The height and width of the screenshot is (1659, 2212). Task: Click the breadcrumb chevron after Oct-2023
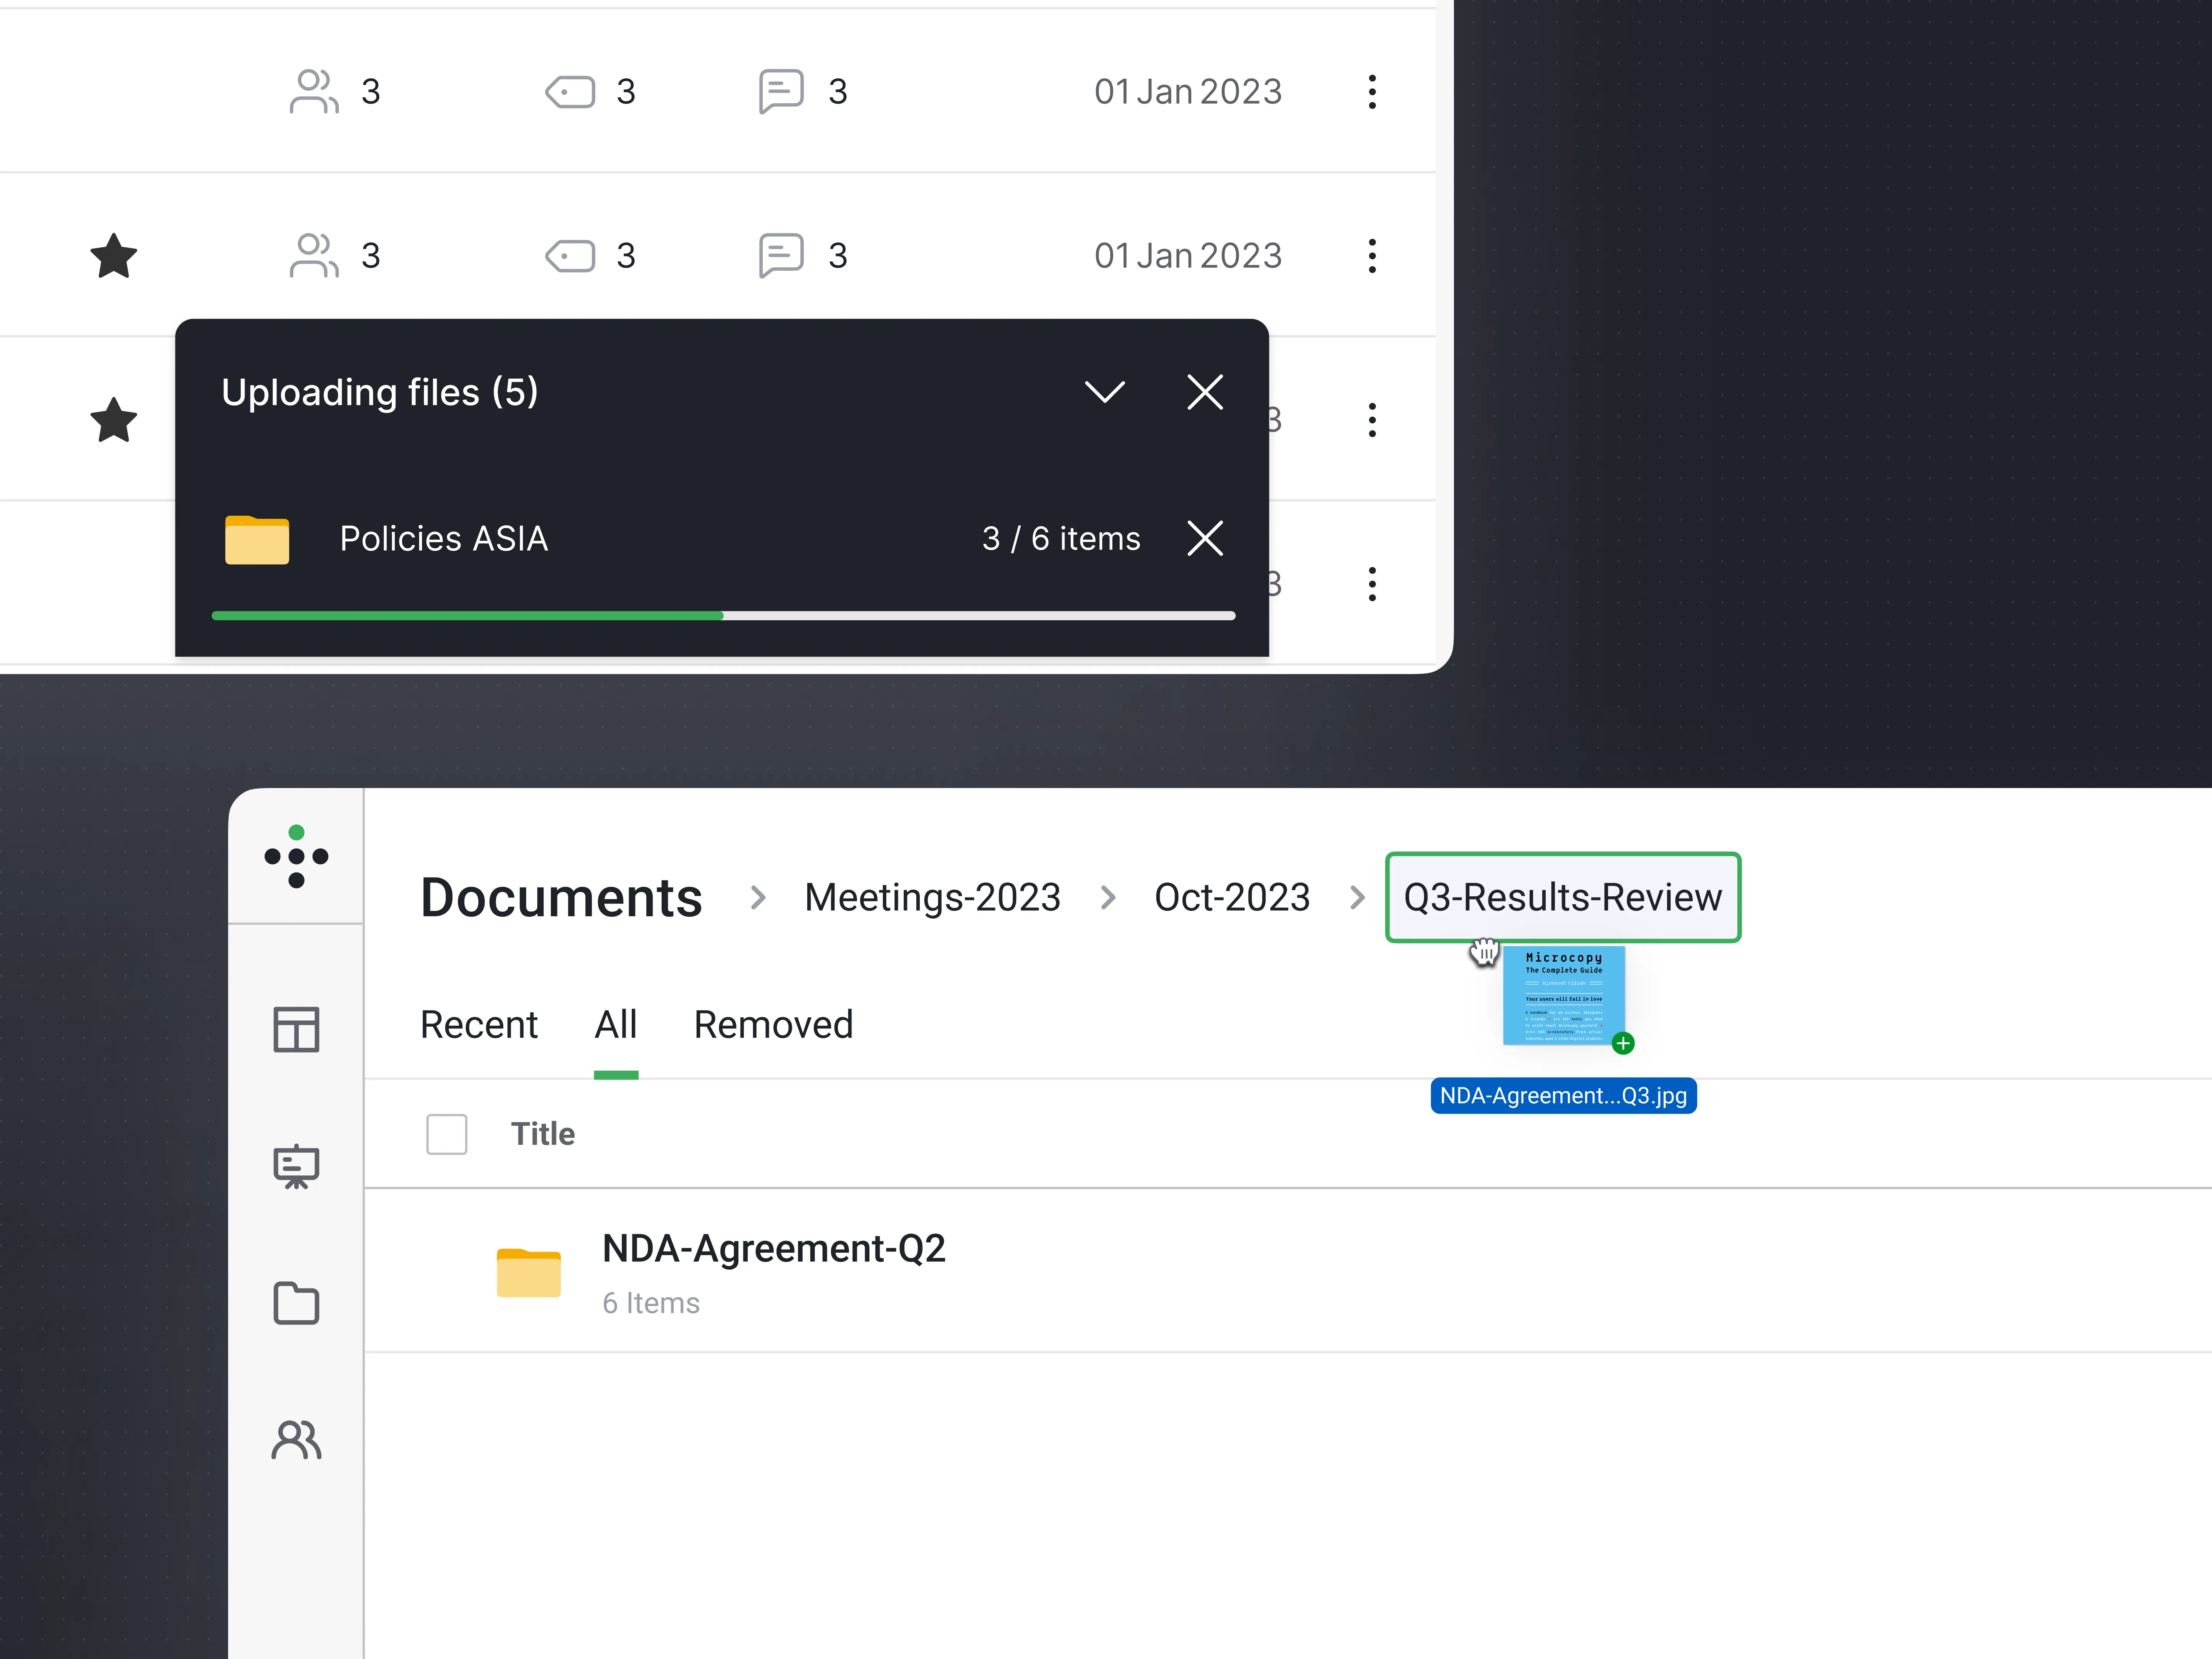1357,897
